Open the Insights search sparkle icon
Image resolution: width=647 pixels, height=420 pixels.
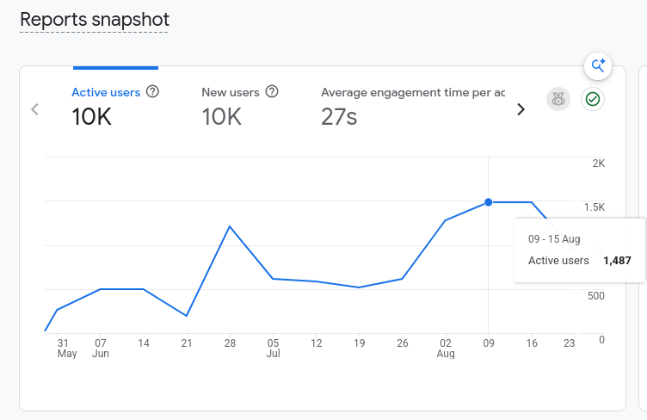pyautogui.click(x=598, y=66)
